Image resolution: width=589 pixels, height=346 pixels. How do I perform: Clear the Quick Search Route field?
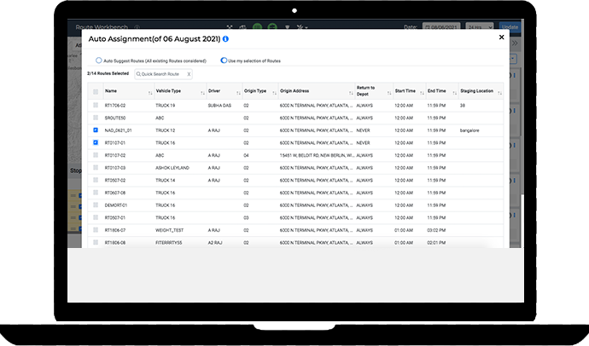point(189,74)
